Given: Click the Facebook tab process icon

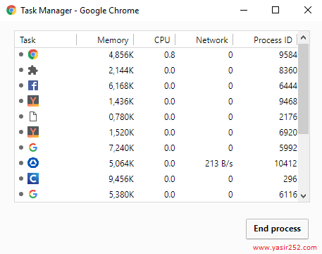Looking at the screenshot, I should coord(33,85).
